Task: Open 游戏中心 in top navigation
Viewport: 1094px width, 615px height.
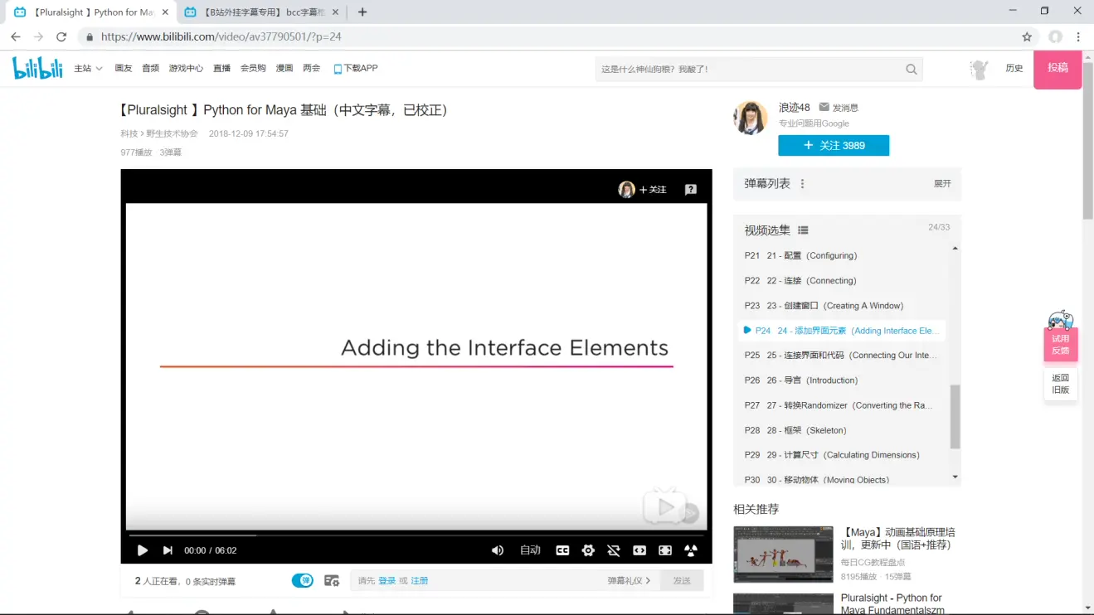Action: click(186, 68)
